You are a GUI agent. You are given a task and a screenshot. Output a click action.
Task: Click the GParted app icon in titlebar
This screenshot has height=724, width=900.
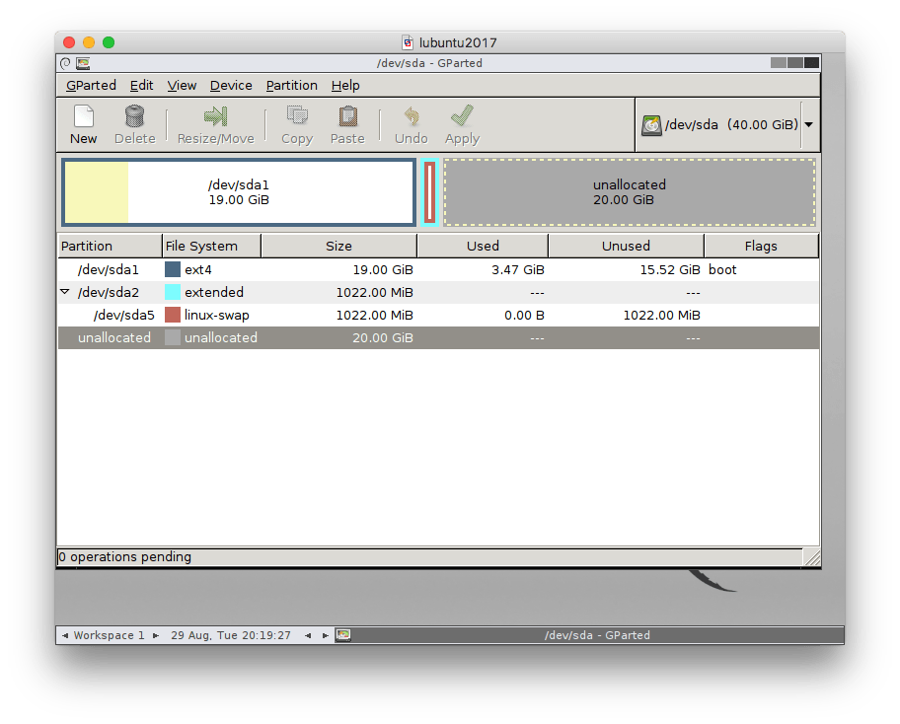click(83, 63)
